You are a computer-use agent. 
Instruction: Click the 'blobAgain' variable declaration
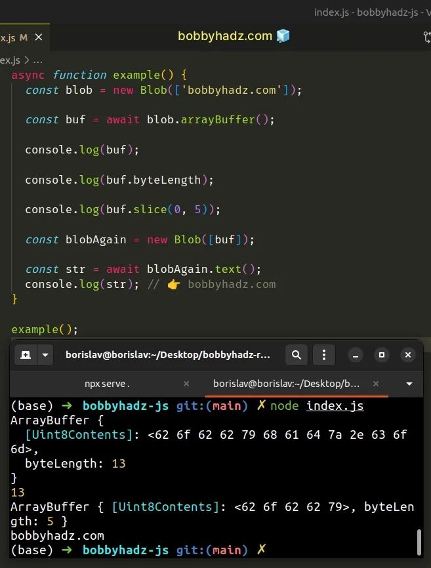(x=96, y=239)
